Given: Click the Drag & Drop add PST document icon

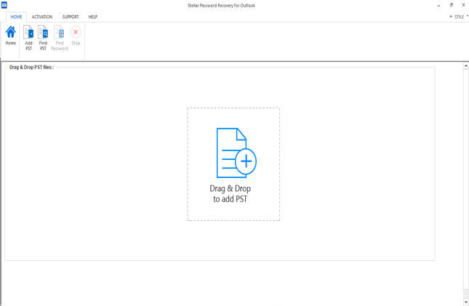Looking at the screenshot, I should (x=236, y=153).
